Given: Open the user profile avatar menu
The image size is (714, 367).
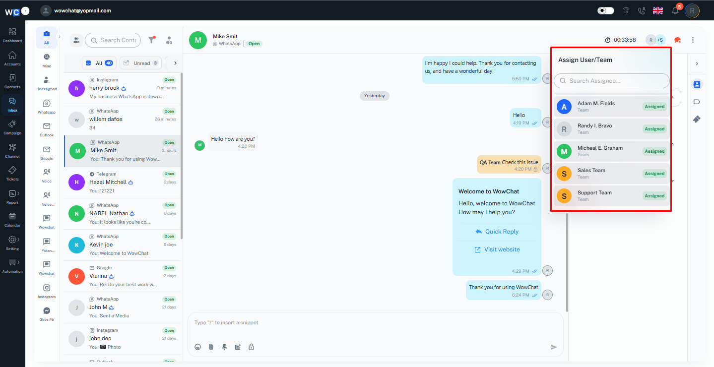Looking at the screenshot, I should 692,10.
